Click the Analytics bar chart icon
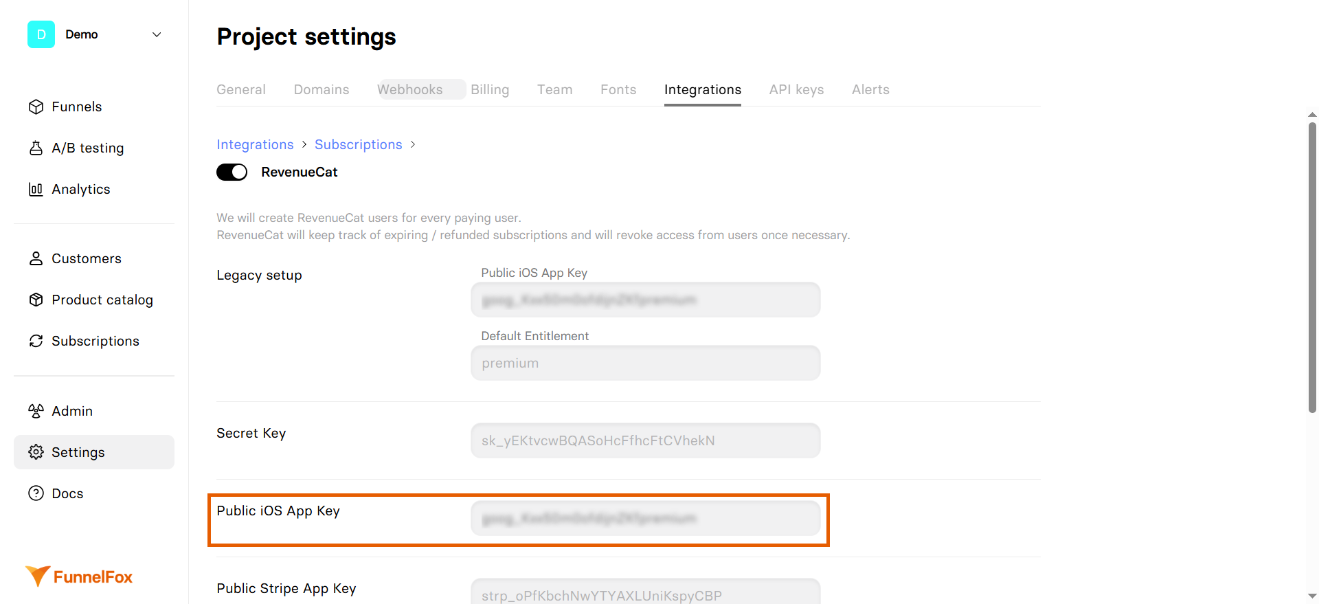Image resolution: width=1319 pixels, height=604 pixels. pos(36,189)
